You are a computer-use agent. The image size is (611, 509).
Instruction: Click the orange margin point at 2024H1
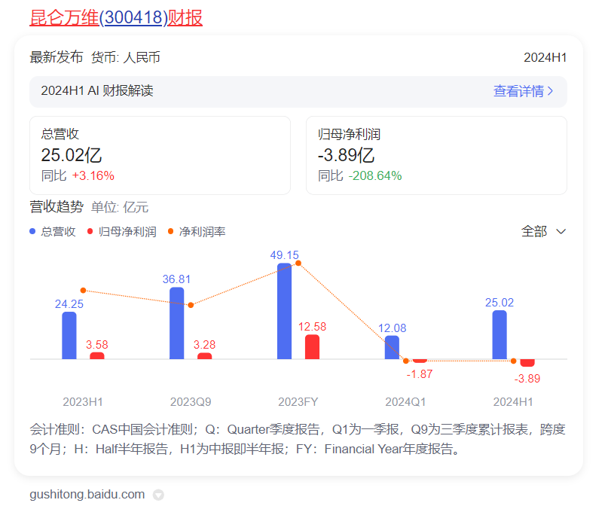click(x=514, y=361)
